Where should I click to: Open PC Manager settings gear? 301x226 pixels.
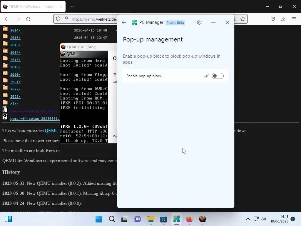tap(199, 22)
